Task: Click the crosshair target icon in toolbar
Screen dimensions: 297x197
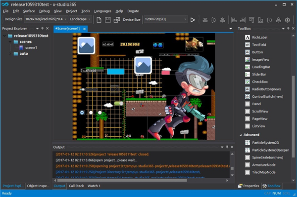Action: [288, 20]
